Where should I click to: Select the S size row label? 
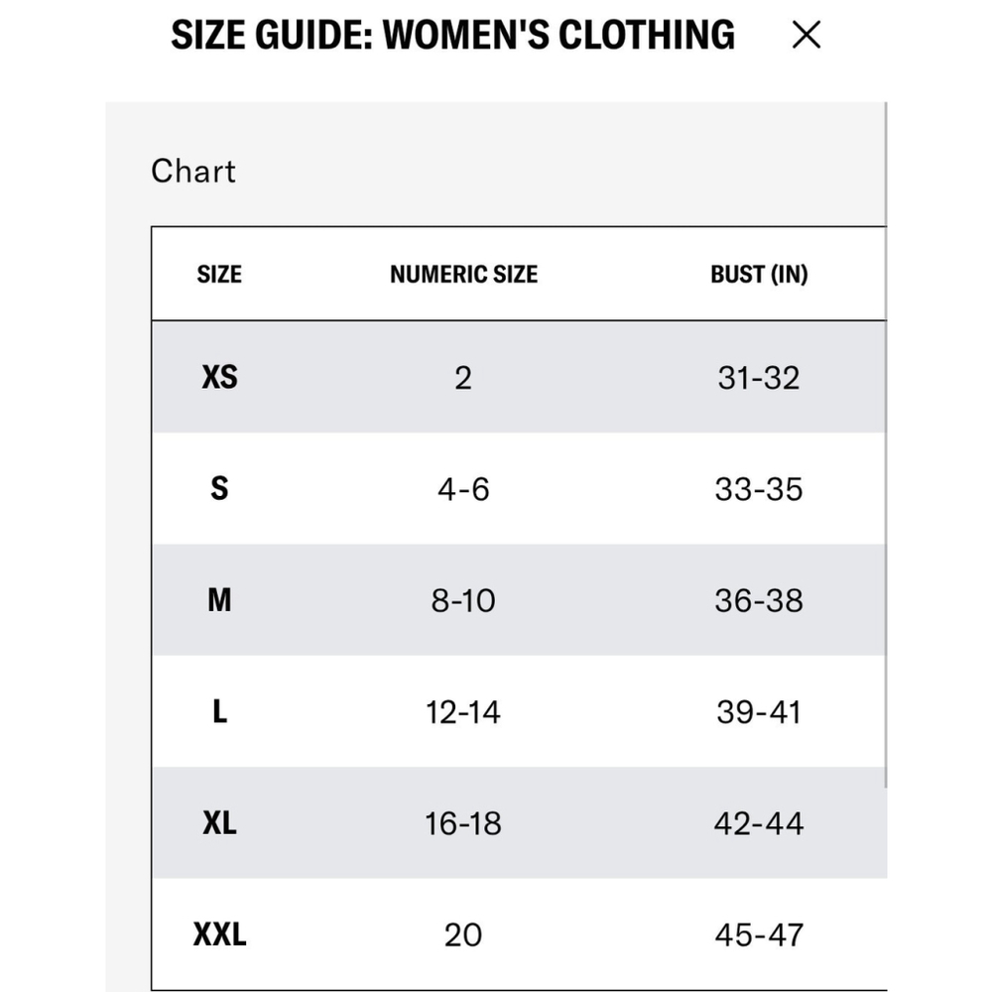pyautogui.click(x=219, y=488)
